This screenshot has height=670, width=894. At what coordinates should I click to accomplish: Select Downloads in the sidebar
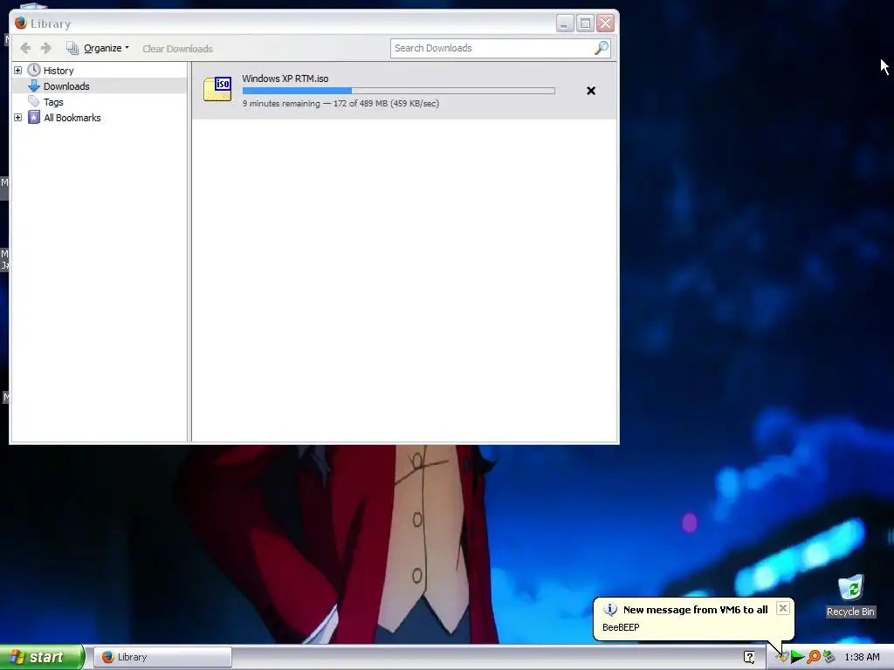66,86
